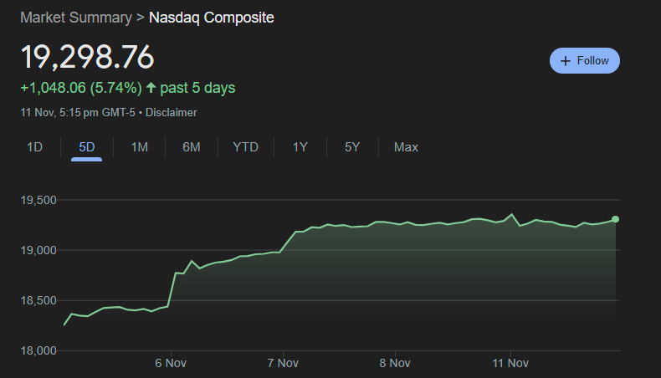The image size is (661, 378).
Task: Click the timestamp 11 Nov, 5:15 pm GMT-5
Action: pyautogui.click(x=78, y=113)
